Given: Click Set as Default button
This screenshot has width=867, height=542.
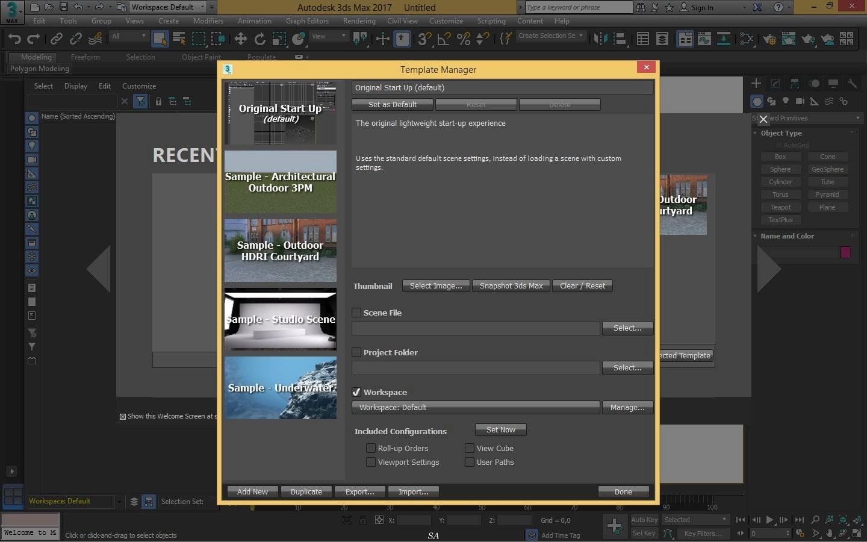Looking at the screenshot, I should pos(393,105).
